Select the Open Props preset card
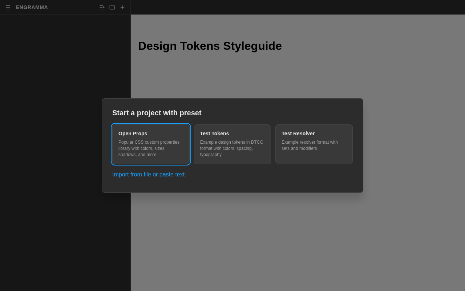 coord(151,144)
